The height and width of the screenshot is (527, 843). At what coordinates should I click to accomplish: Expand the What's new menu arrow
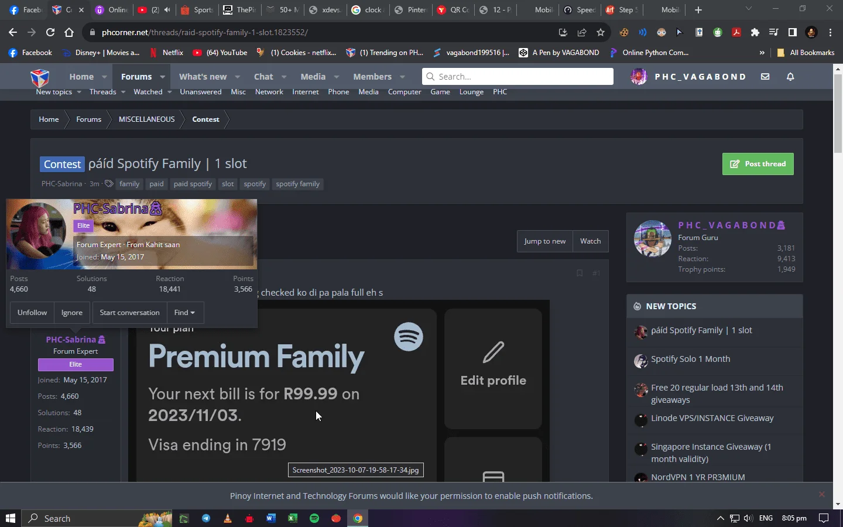click(237, 77)
